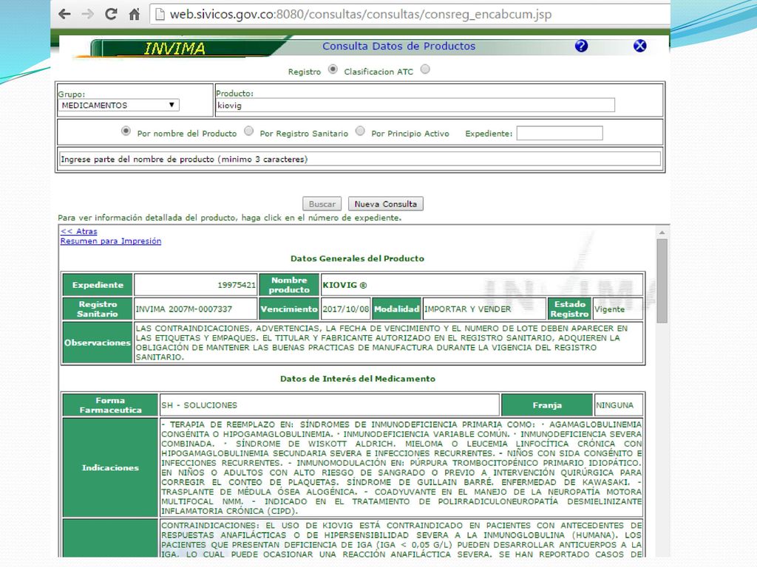
Task: Click the text starting CONTRAINDICACIONES: EL USO DE KIOVIG
Action: (x=401, y=540)
